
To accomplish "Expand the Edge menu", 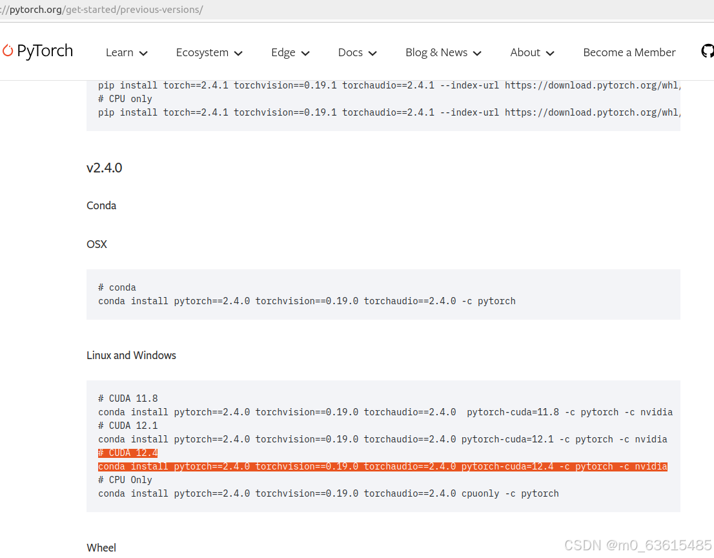I will [290, 53].
